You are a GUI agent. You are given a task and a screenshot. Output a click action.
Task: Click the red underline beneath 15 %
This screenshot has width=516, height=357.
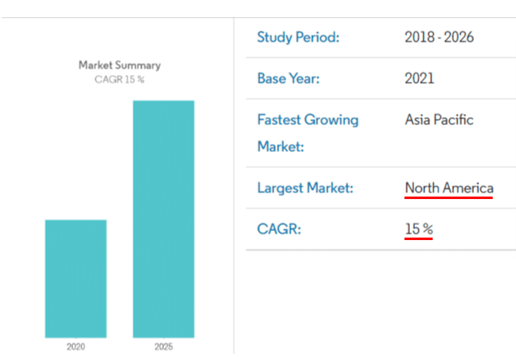point(419,238)
